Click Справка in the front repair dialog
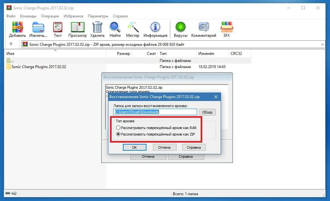330x201 pixels. click(194, 147)
